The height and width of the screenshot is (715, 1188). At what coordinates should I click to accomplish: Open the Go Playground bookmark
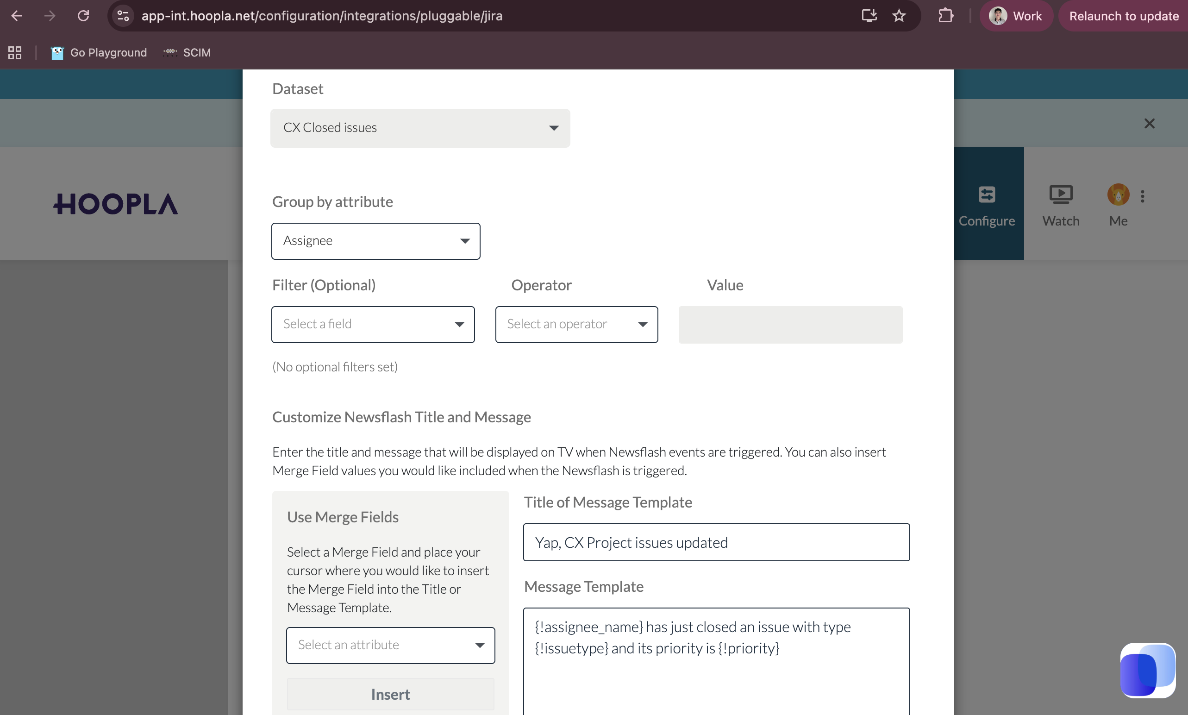pos(99,52)
